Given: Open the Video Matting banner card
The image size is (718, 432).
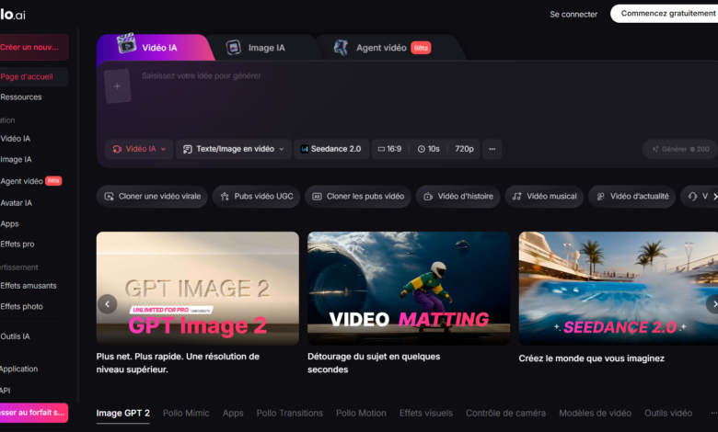Looking at the screenshot, I should pos(409,288).
